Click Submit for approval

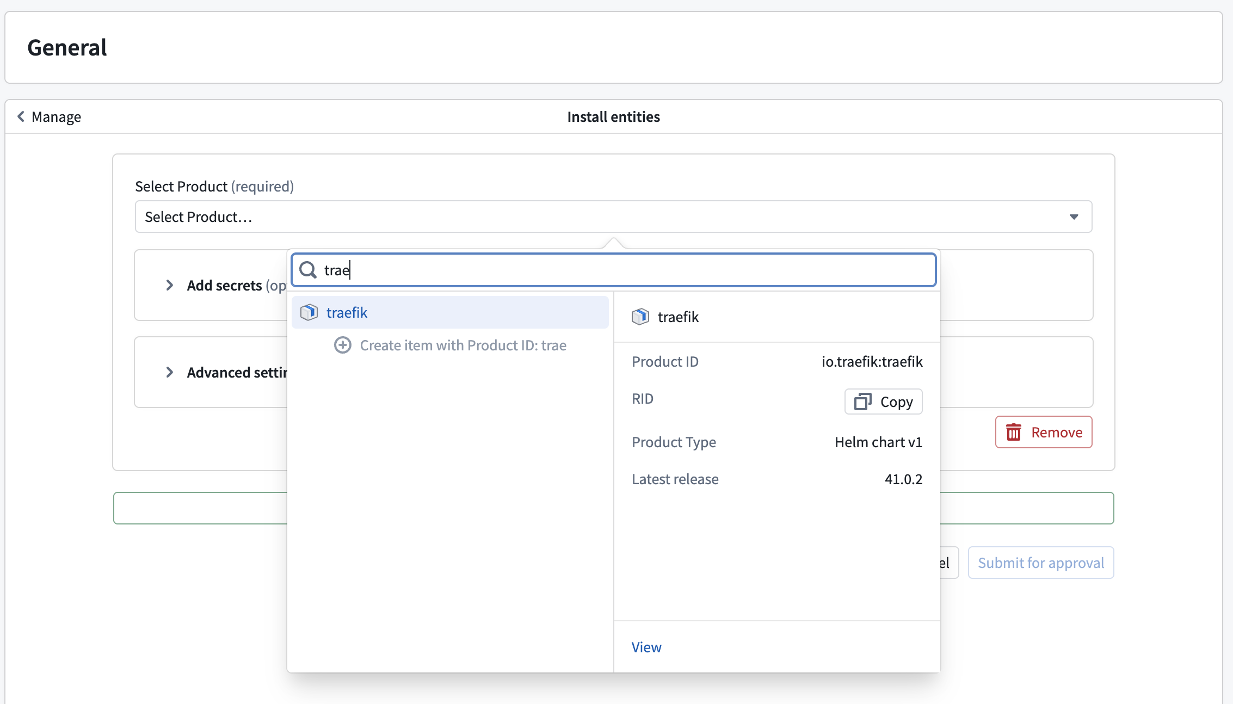(1041, 563)
